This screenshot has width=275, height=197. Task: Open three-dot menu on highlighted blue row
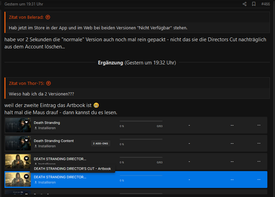pos(259,180)
